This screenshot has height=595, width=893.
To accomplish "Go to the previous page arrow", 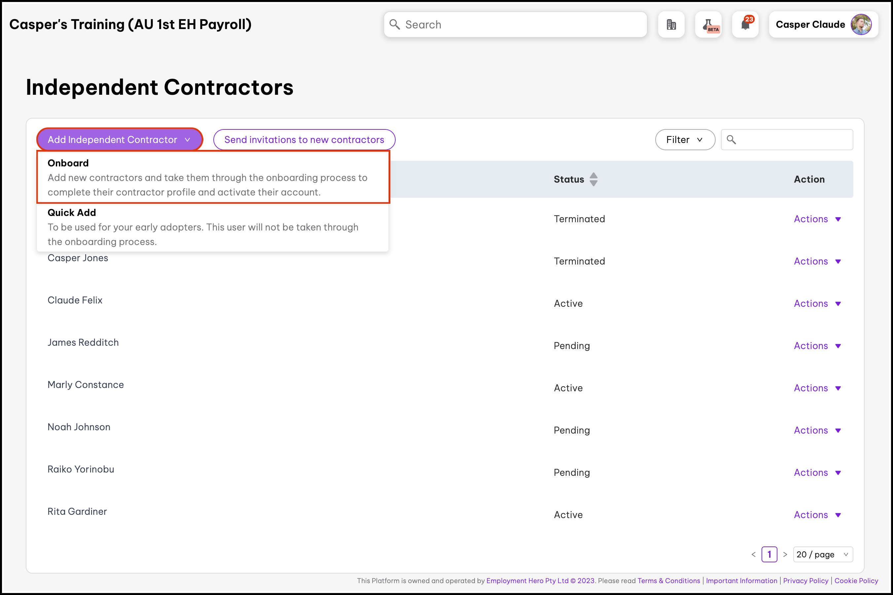I will (754, 554).
